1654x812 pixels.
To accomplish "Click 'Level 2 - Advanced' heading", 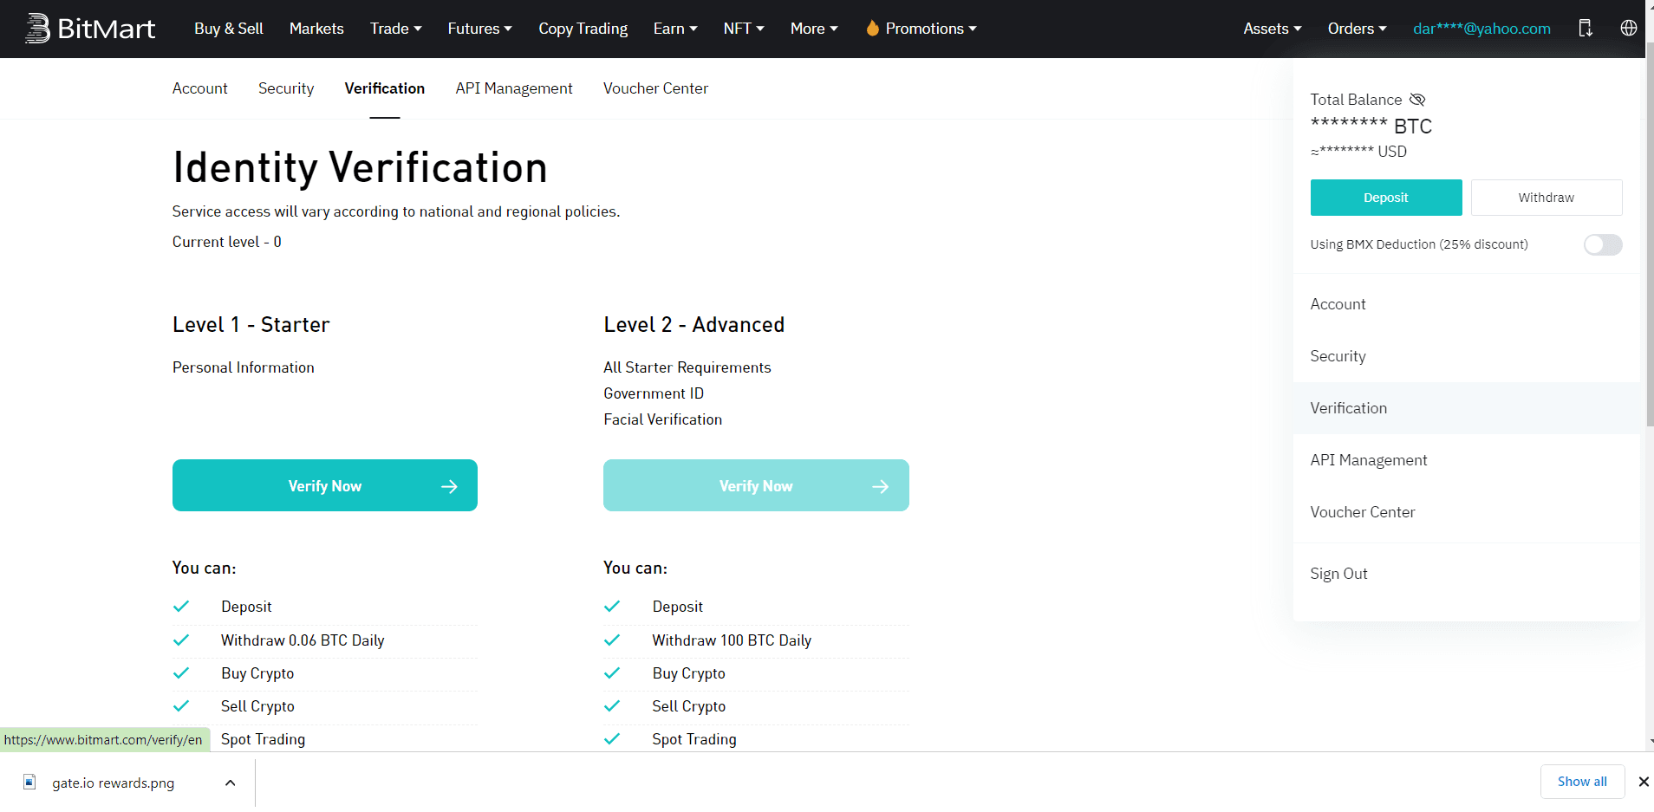I will coord(694,325).
